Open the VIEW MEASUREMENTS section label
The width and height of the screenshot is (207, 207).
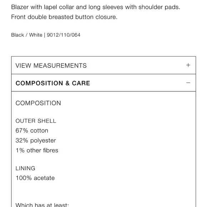click(51, 65)
